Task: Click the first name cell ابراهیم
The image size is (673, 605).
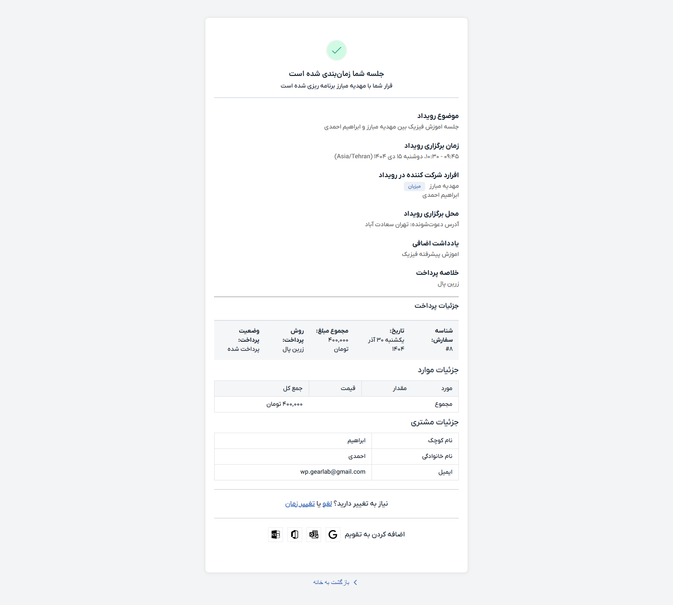Action: (x=356, y=440)
